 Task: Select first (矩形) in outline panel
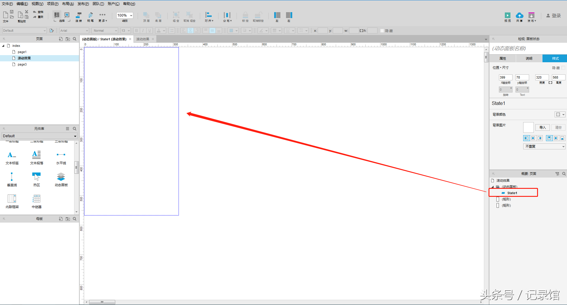pyautogui.click(x=506, y=199)
